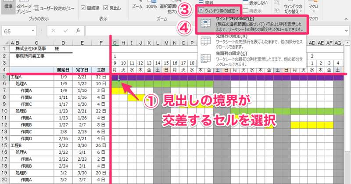Choose 先頭列の固定(C) from the menu
The image size is (351, 184).
(x=252, y=59)
